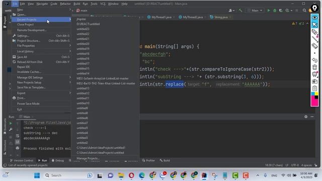The height and width of the screenshot is (181, 322).
Task: Click the Windows Start button
Action: point(37,175)
